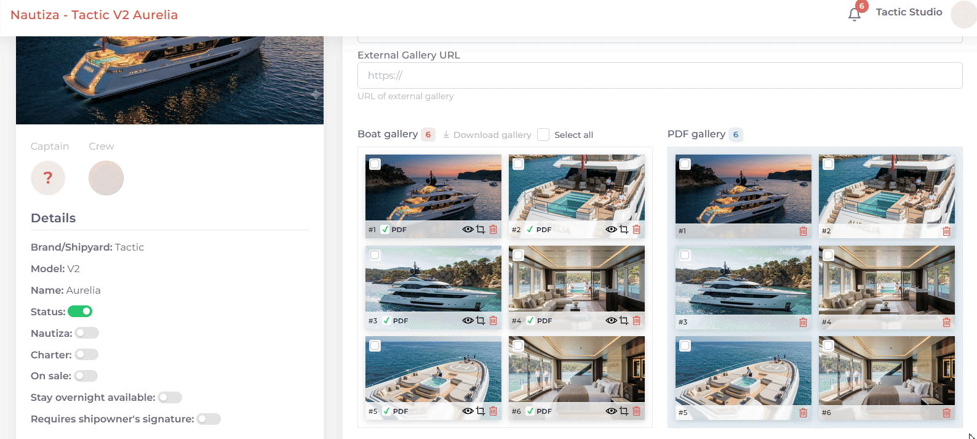Focus the External Gallery URL field
Screen dimensions: 977x439
(x=660, y=75)
